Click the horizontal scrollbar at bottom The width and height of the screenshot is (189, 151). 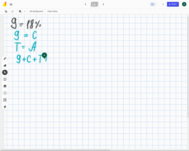click(56, 150)
